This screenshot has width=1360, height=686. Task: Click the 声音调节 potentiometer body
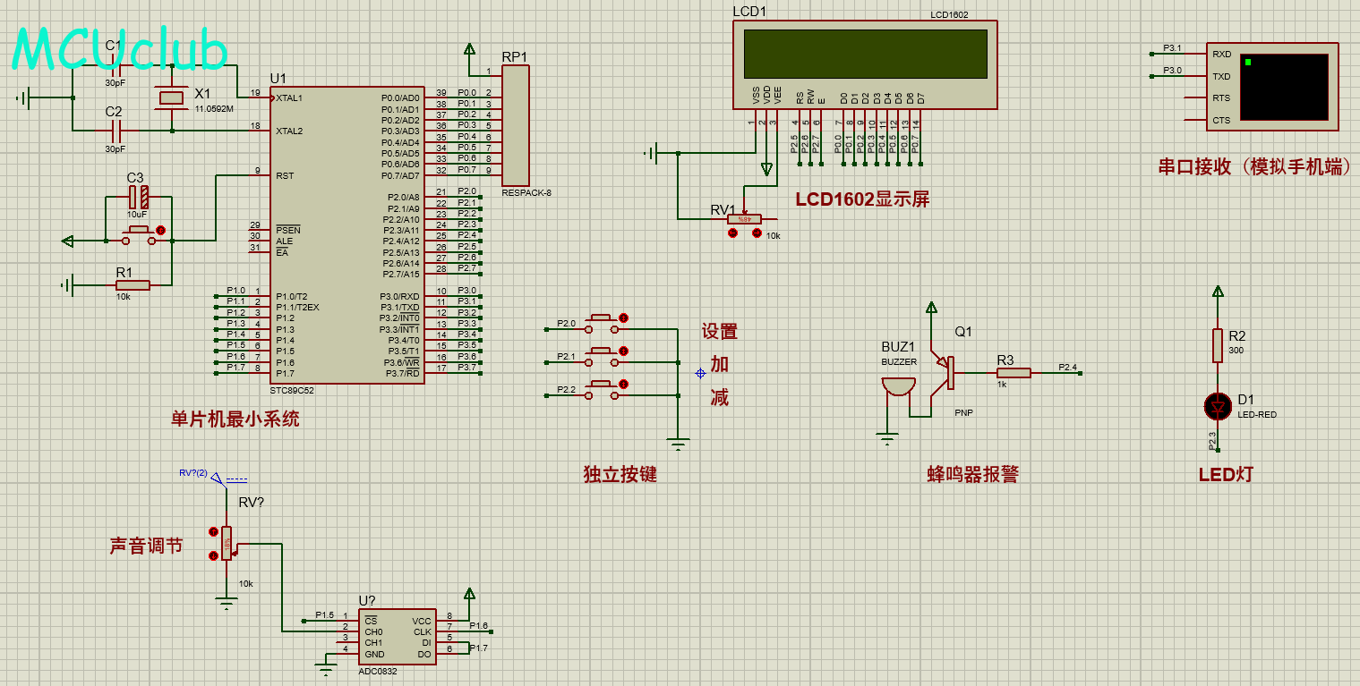pyautogui.click(x=227, y=543)
